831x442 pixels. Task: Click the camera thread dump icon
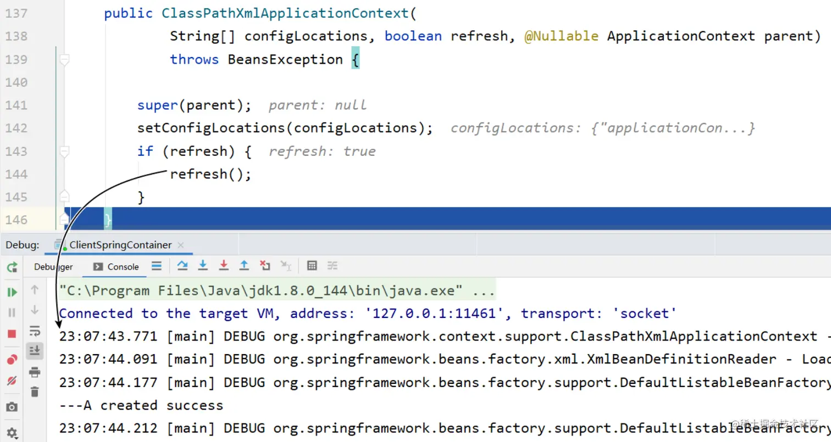12,407
